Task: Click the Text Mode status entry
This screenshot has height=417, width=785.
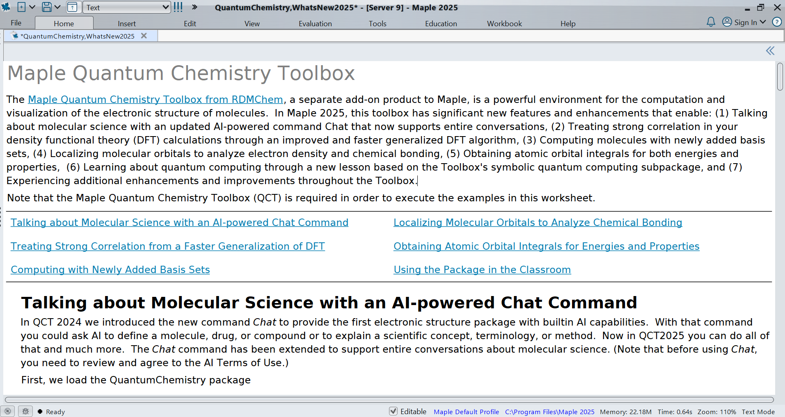Action: pos(758,412)
